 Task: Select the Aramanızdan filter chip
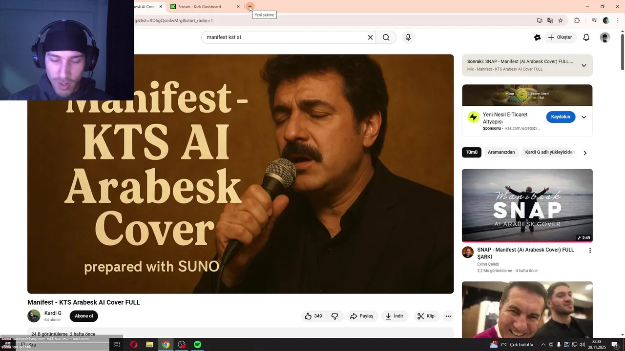point(501,152)
